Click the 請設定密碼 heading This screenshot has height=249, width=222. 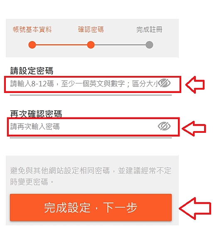pyautogui.click(x=32, y=71)
